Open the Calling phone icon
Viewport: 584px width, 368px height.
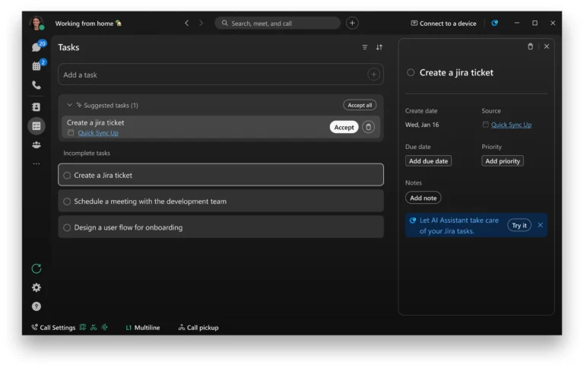point(36,85)
